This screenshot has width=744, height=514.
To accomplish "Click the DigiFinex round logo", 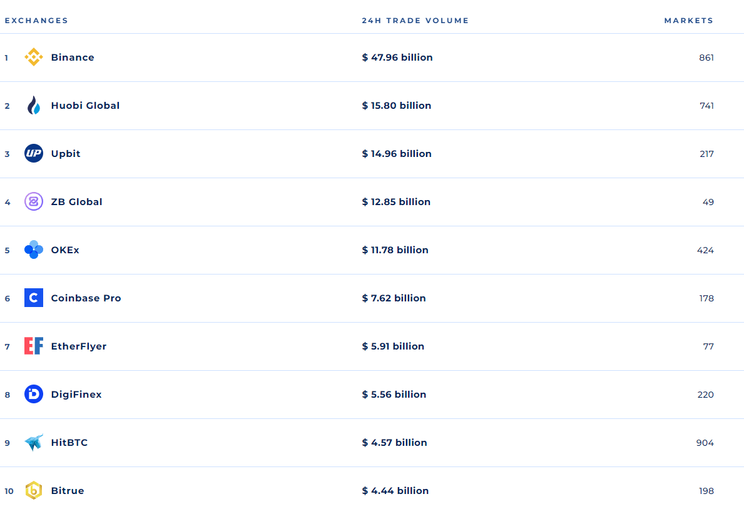I will tap(34, 394).
